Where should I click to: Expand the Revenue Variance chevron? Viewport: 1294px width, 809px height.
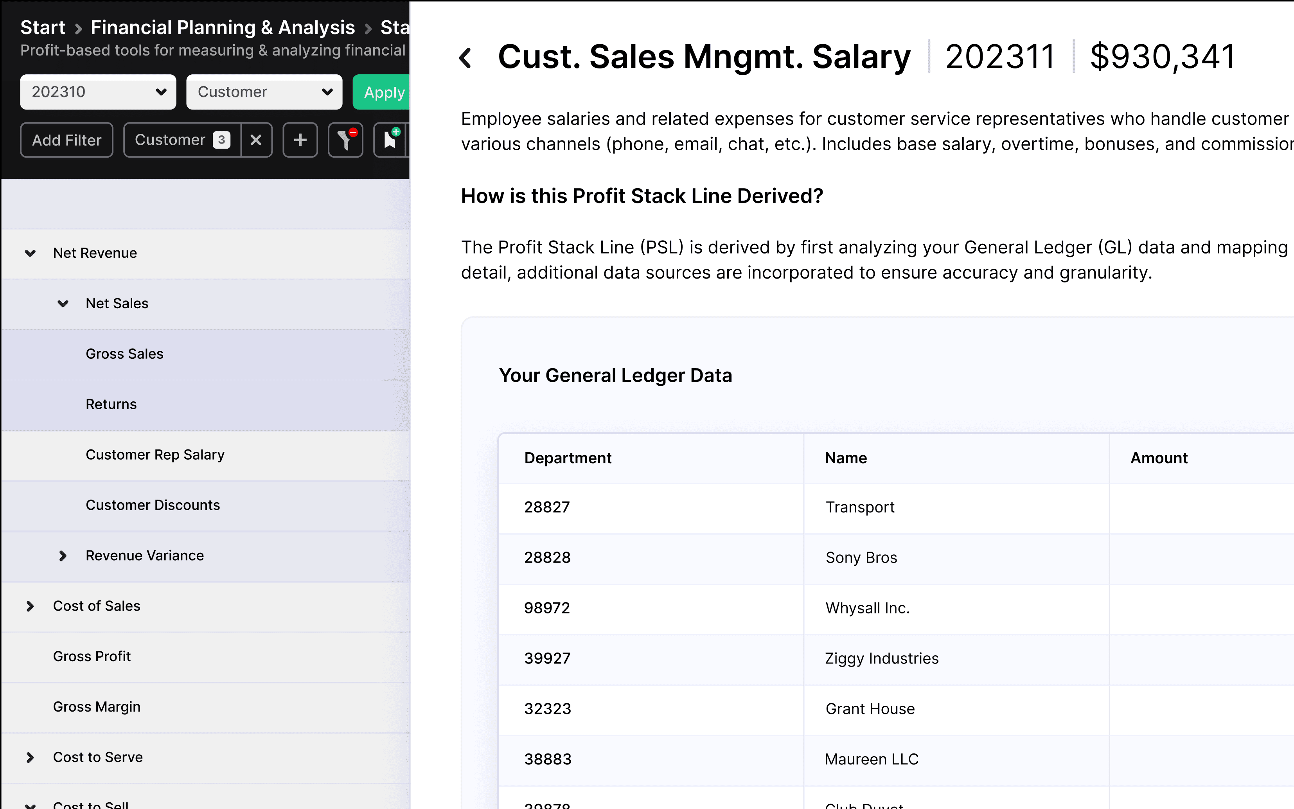point(63,556)
